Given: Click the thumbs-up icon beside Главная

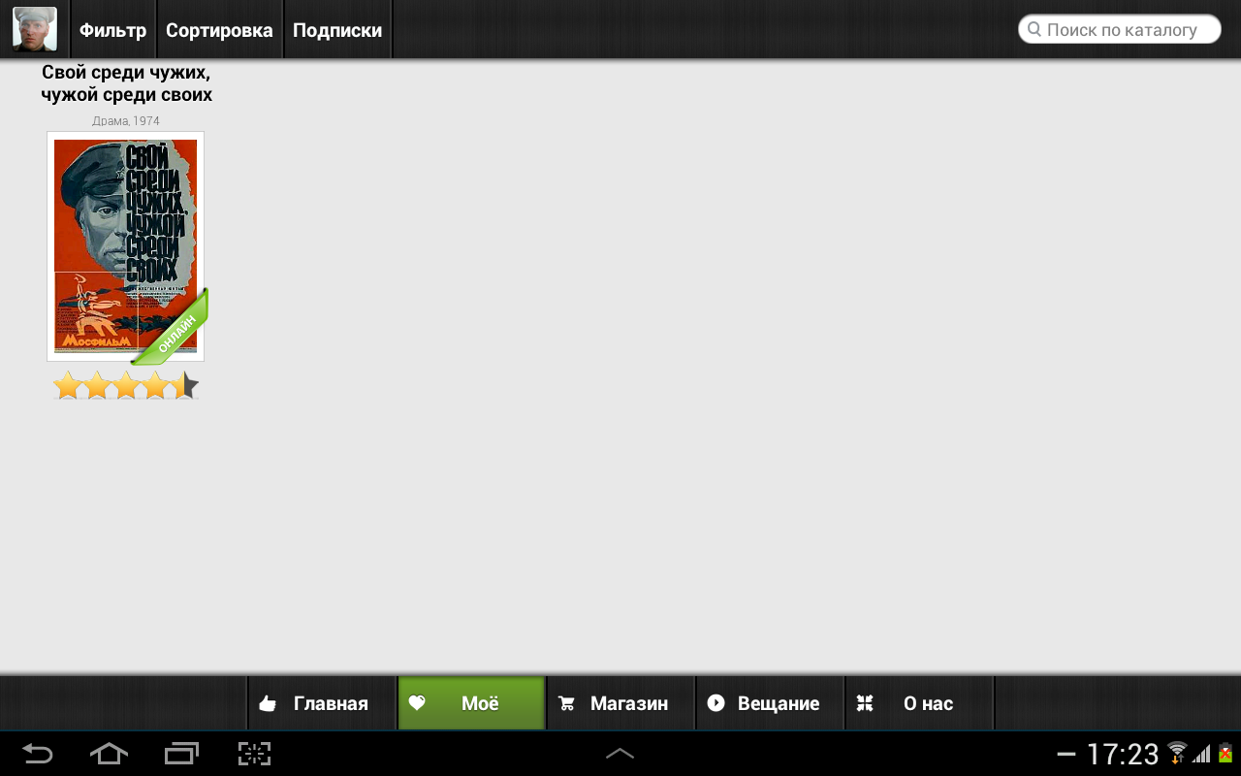Looking at the screenshot, I should 268,703.
